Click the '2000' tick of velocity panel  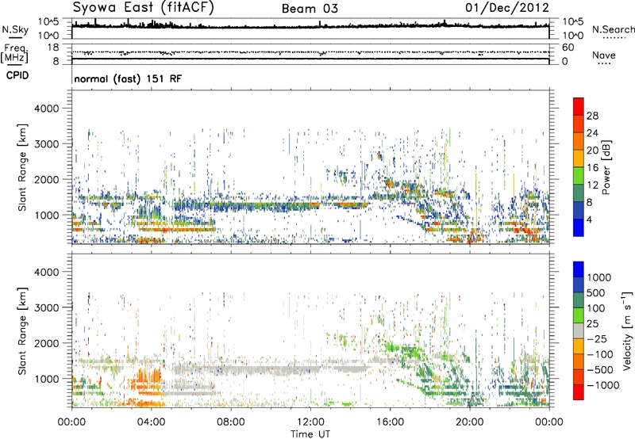click(x=47, y=343)
